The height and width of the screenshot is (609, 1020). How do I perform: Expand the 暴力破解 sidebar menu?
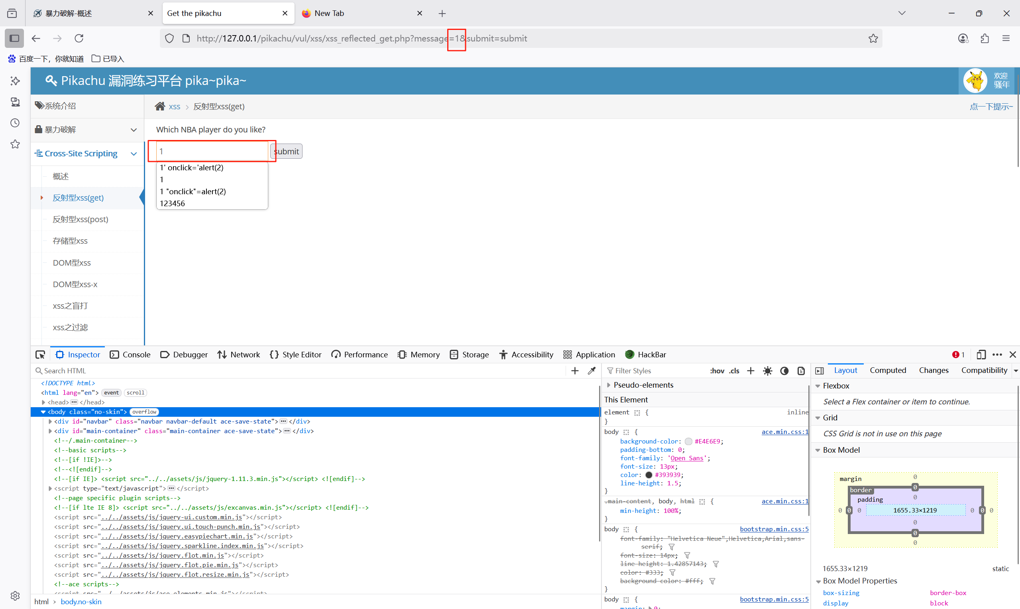pos(87,130)
